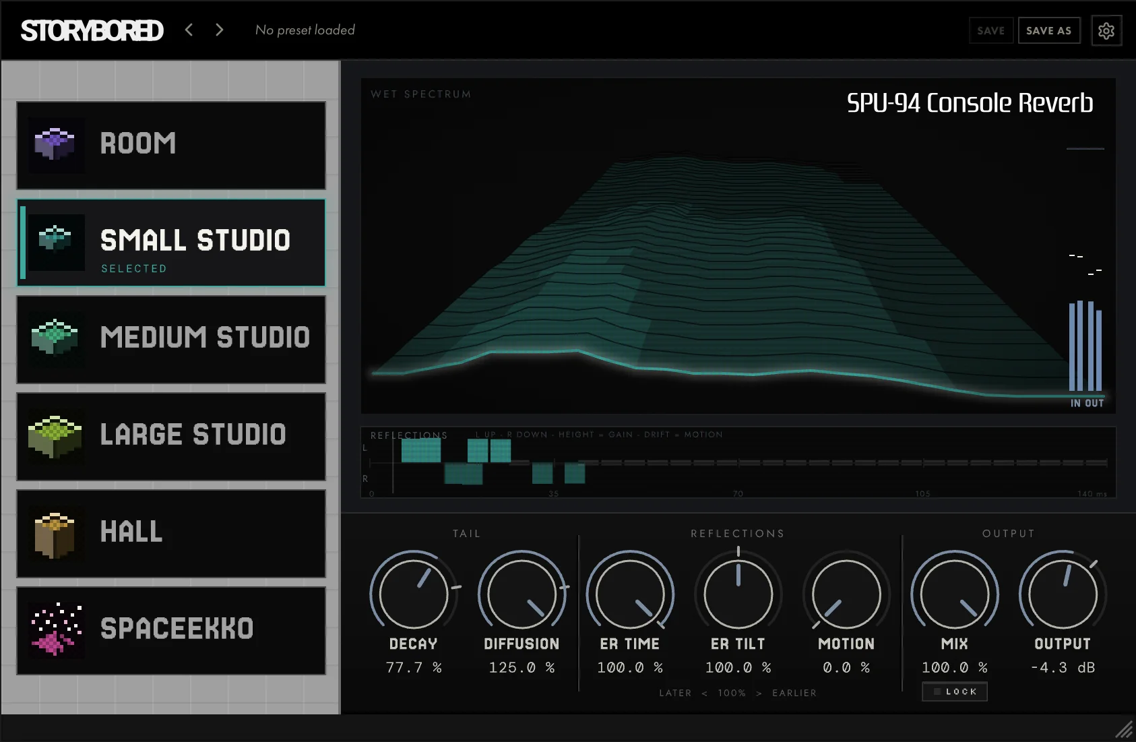
Task: Click the STORYBORED logo
Action: coord(92,30)
